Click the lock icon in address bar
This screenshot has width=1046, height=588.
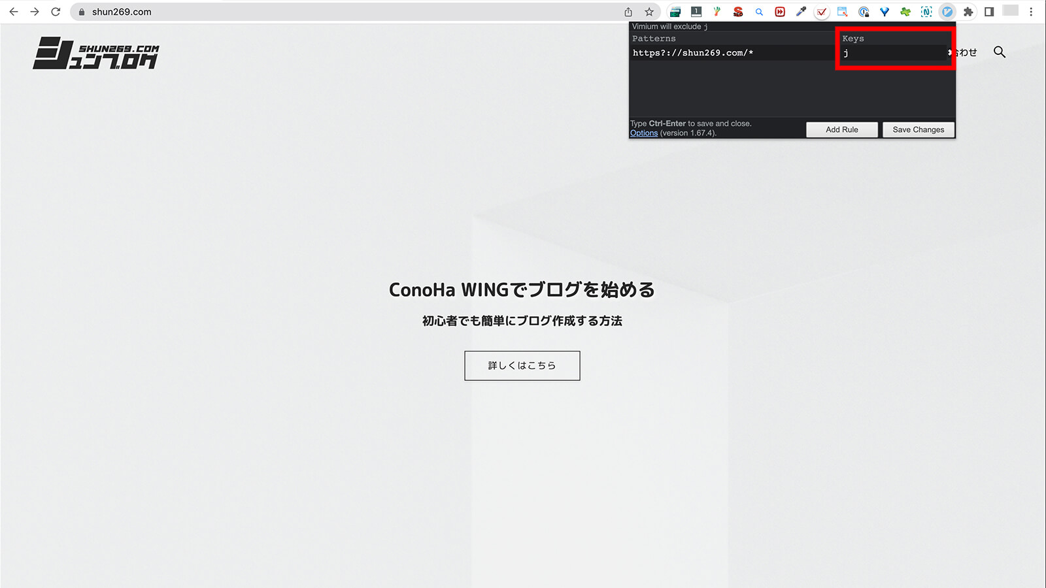click(82, 12)
